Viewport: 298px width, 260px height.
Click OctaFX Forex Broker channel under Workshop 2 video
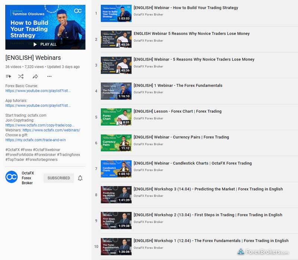(148, 222)
